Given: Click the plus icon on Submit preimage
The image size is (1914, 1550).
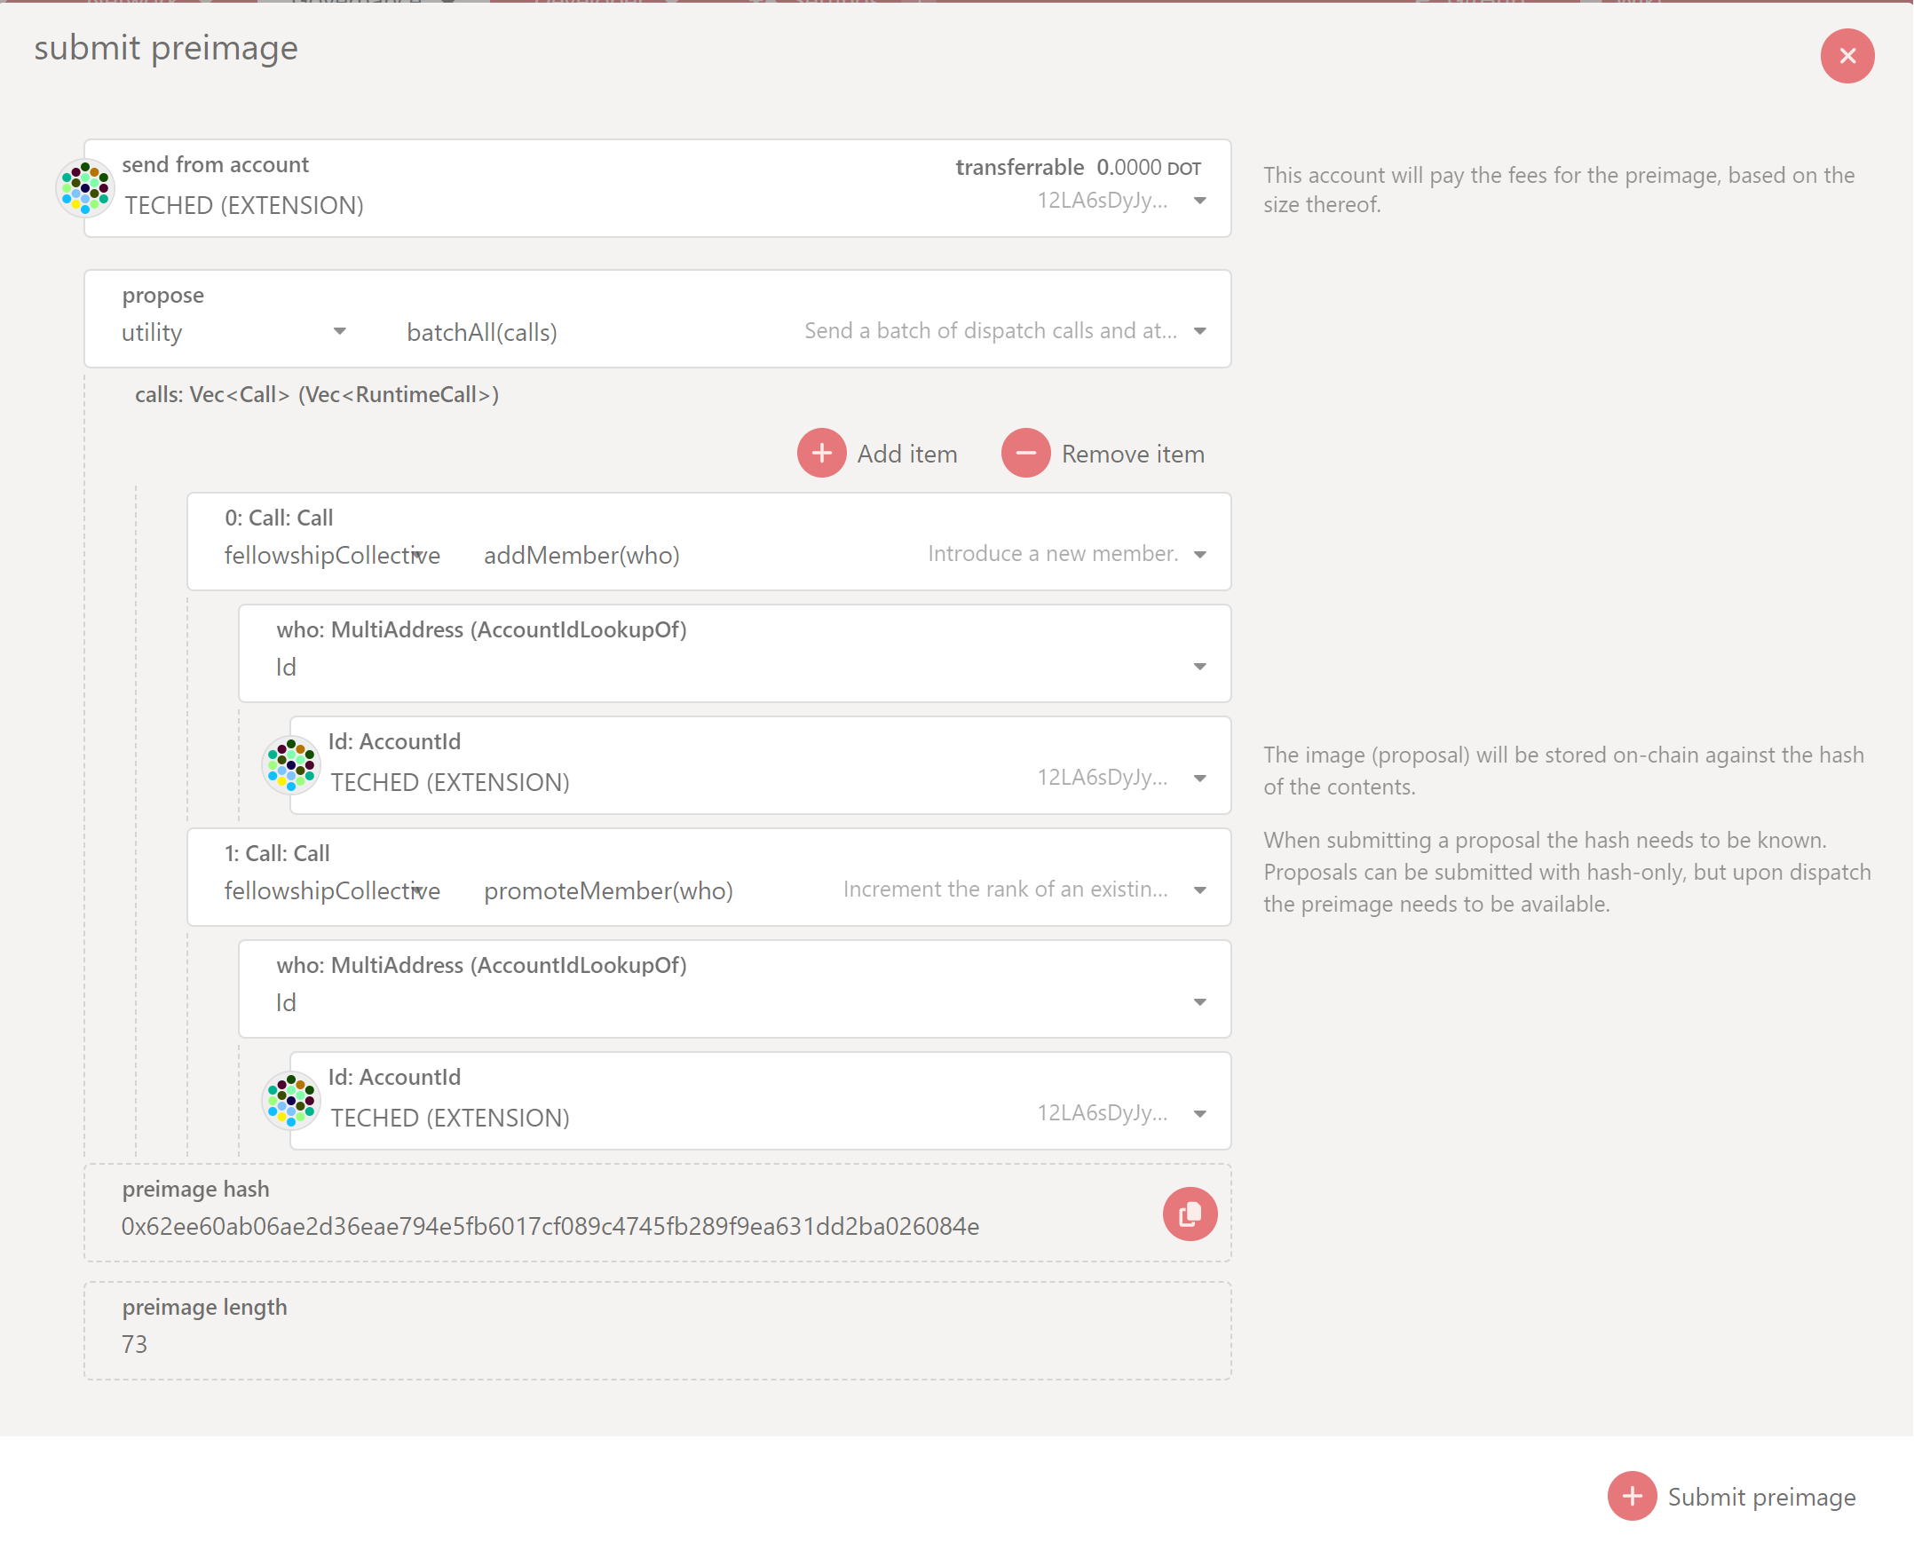Looking at the screenshot, I should tap(1631, 1497).
